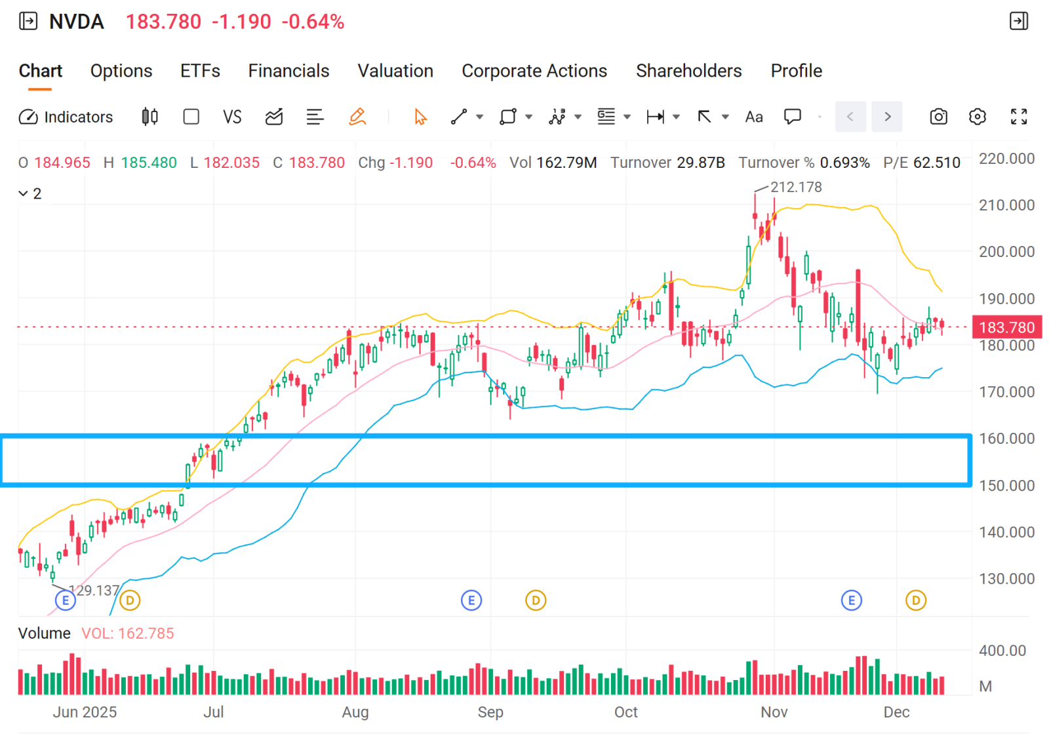Expand the arrow tool dropdown
Viewport: 1049px width, 745px height.
click(x=726, y=117)
